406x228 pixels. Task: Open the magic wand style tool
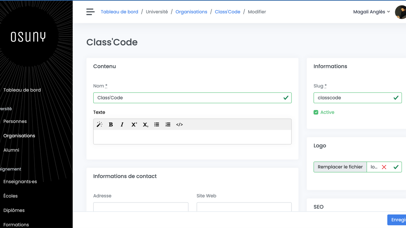[x=99, y=124]
